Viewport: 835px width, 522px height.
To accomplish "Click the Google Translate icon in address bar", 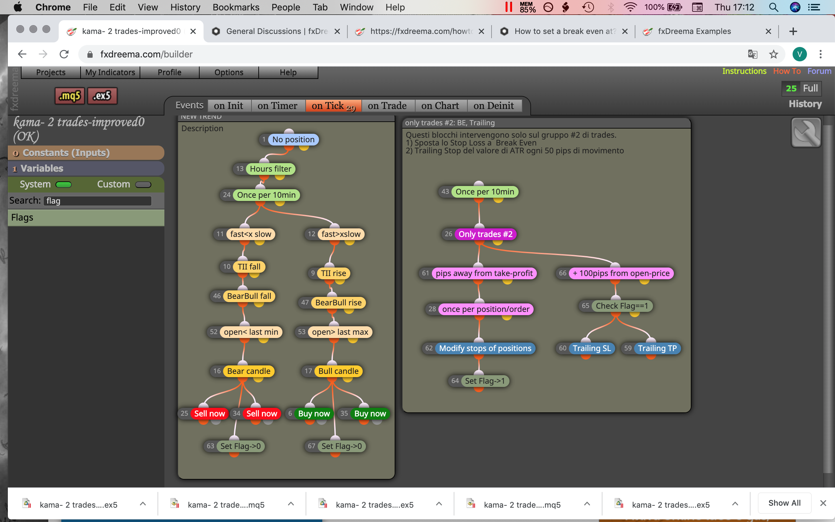I will 752,54.
